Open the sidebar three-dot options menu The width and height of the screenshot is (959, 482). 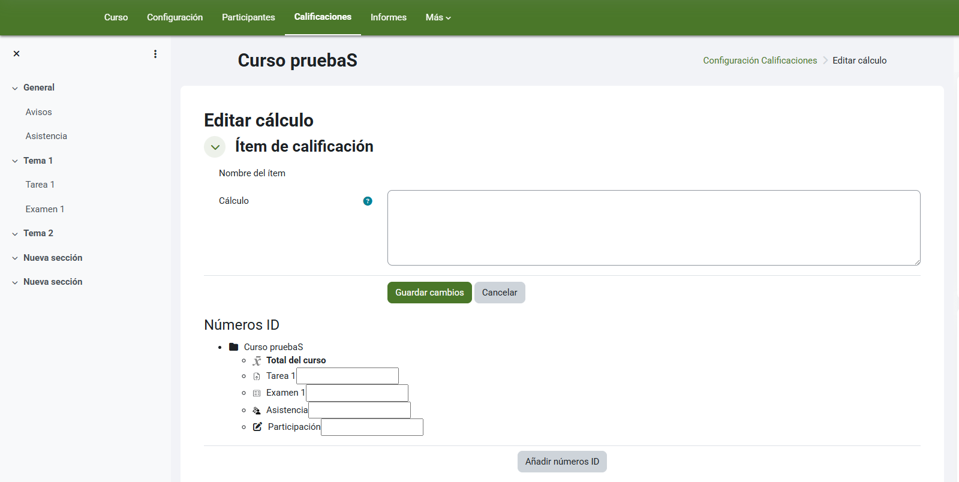(155, 54)
